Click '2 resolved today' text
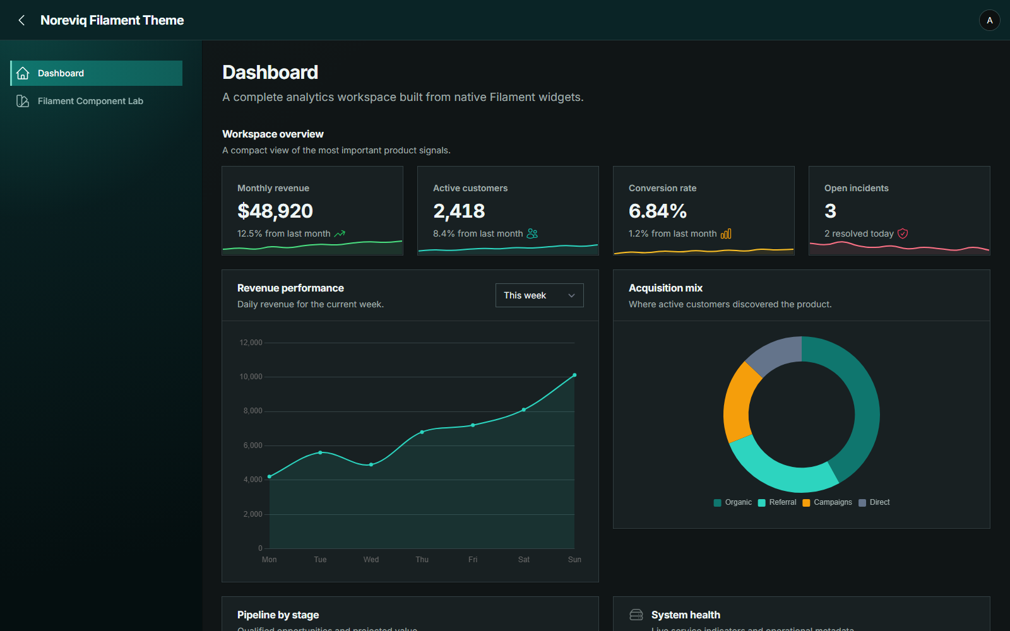1010x631 pixels. (859, 233)
